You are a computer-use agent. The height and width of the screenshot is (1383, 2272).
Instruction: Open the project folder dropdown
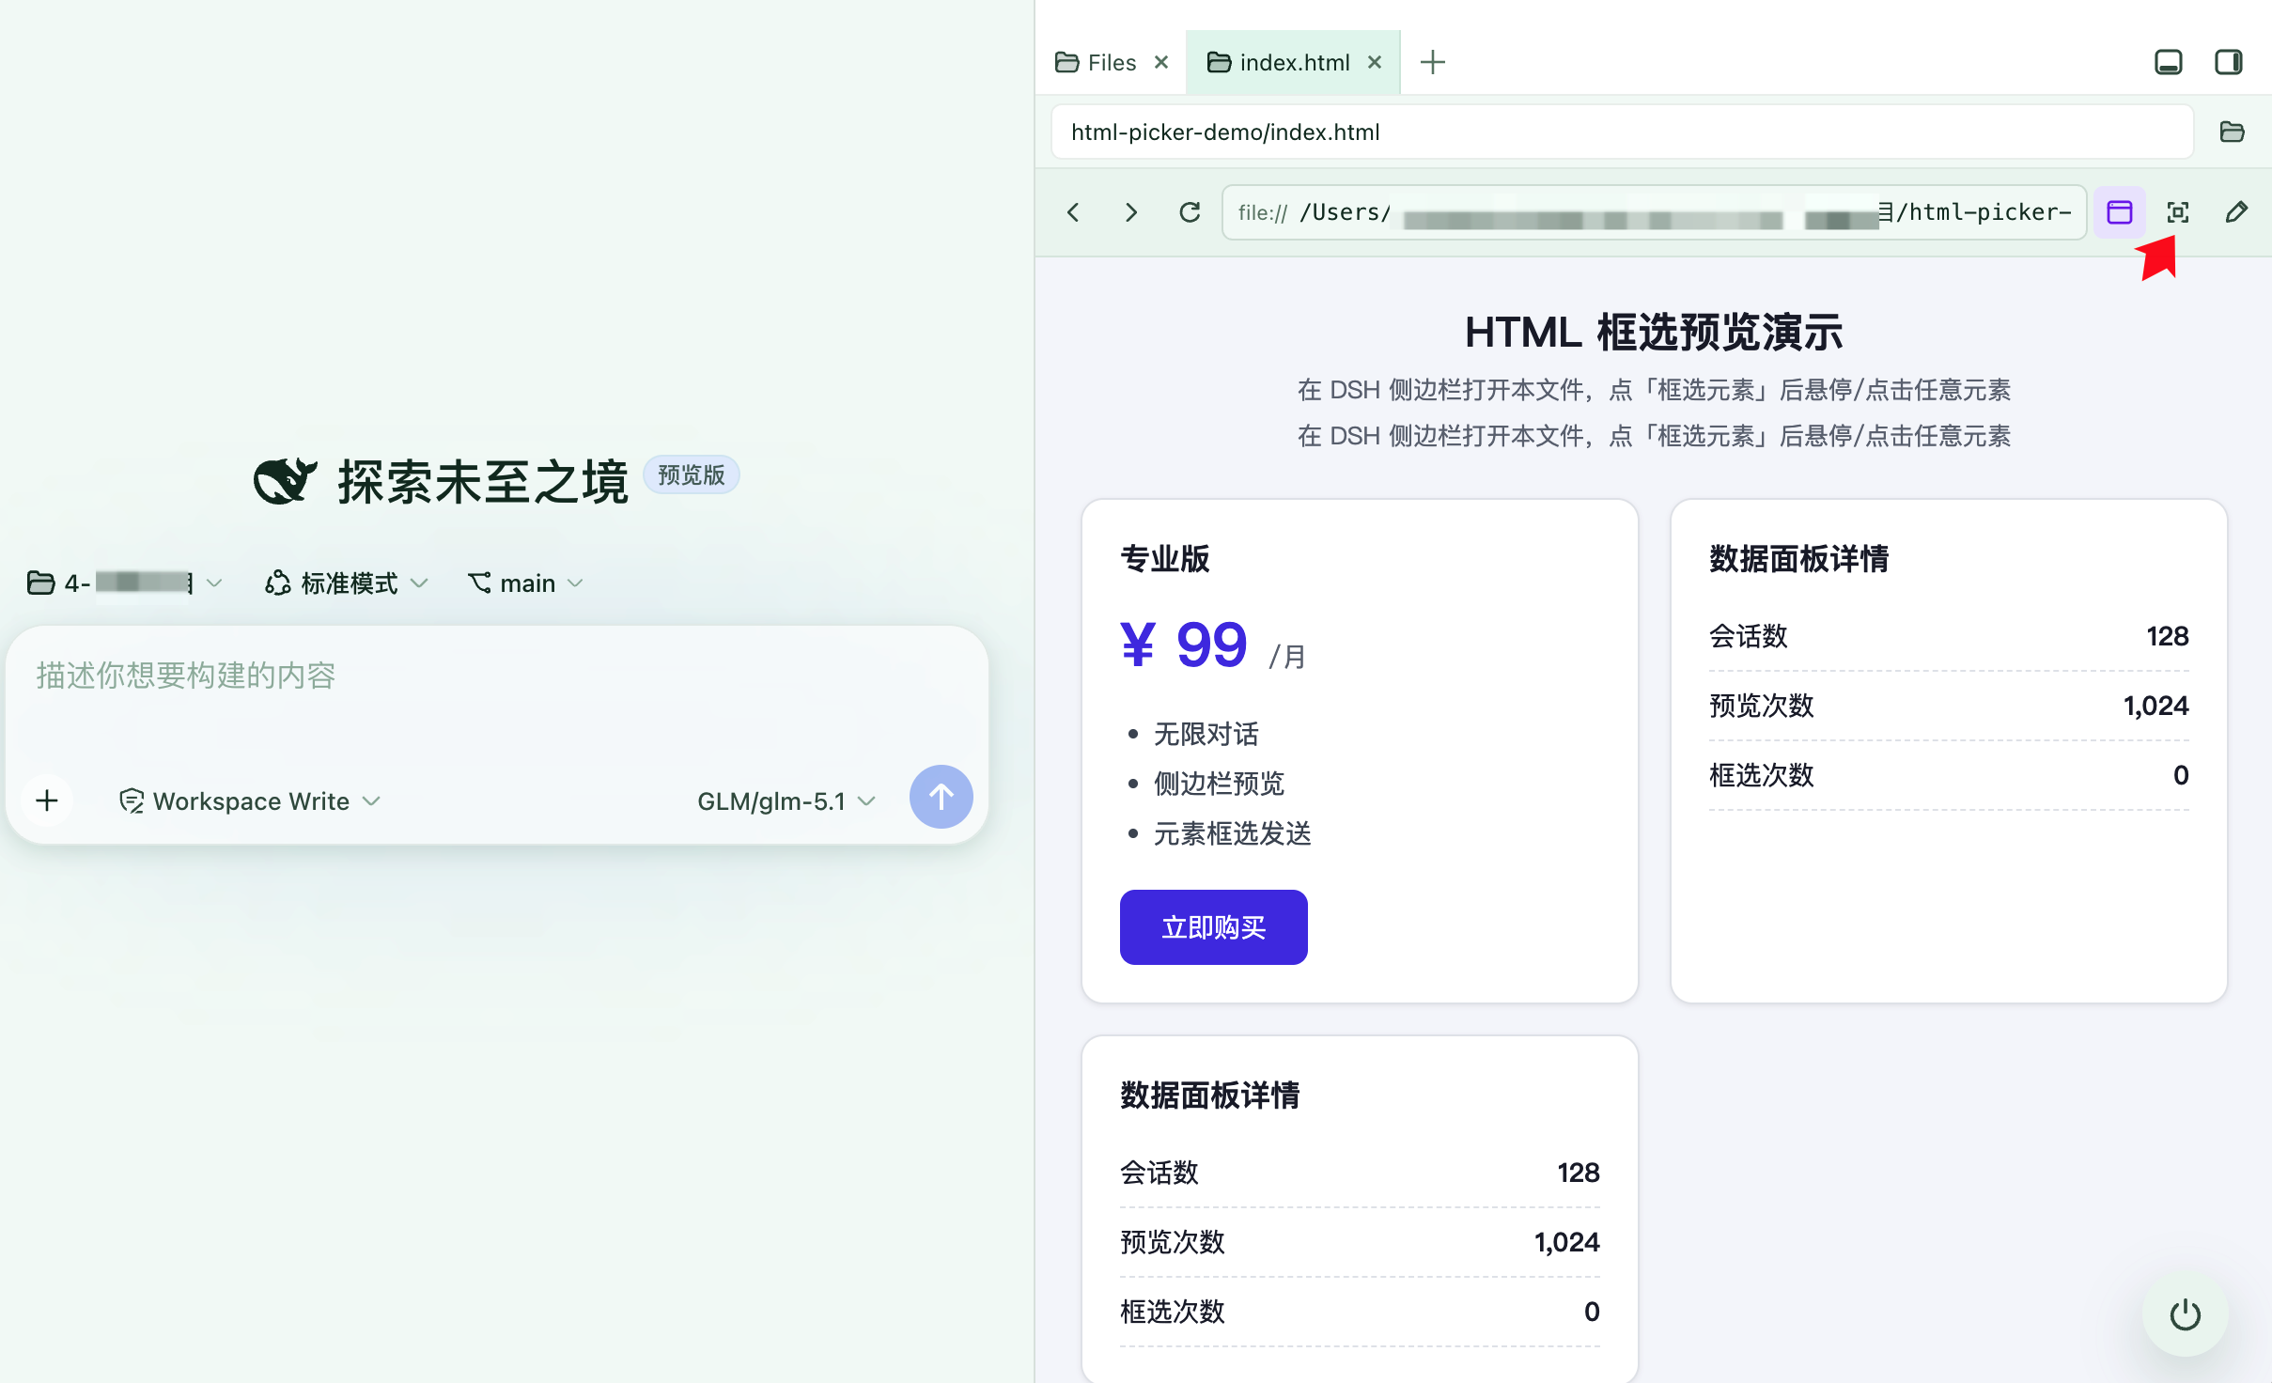[124, 583]
